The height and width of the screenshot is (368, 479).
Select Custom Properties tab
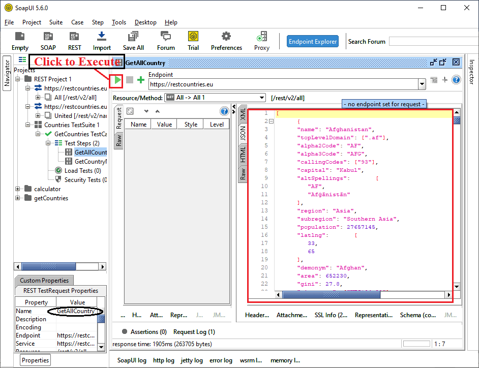[x=44, y=281]
